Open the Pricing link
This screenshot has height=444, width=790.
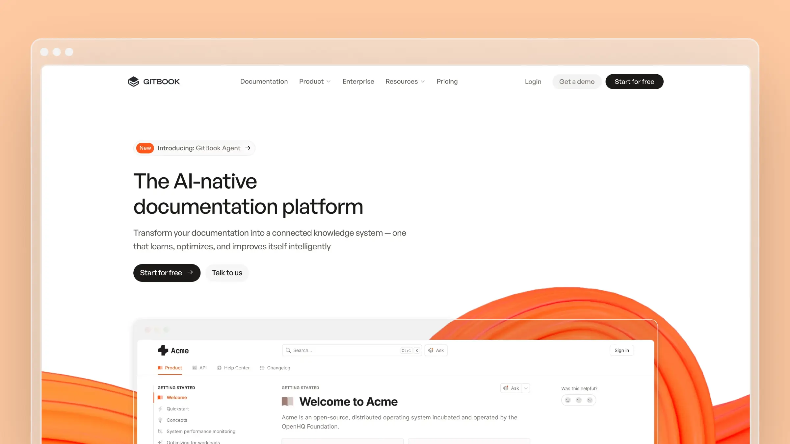click(x=447, y=82)
